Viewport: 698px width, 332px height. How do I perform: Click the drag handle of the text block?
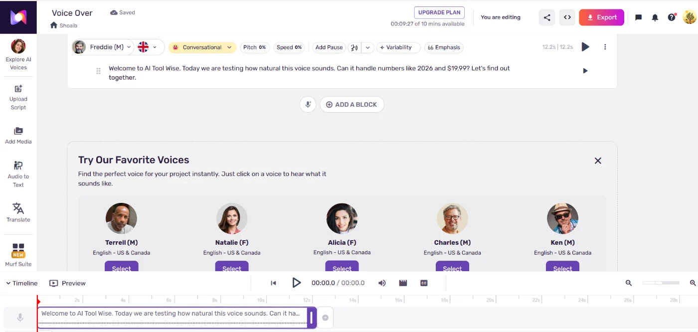(98, 71)
